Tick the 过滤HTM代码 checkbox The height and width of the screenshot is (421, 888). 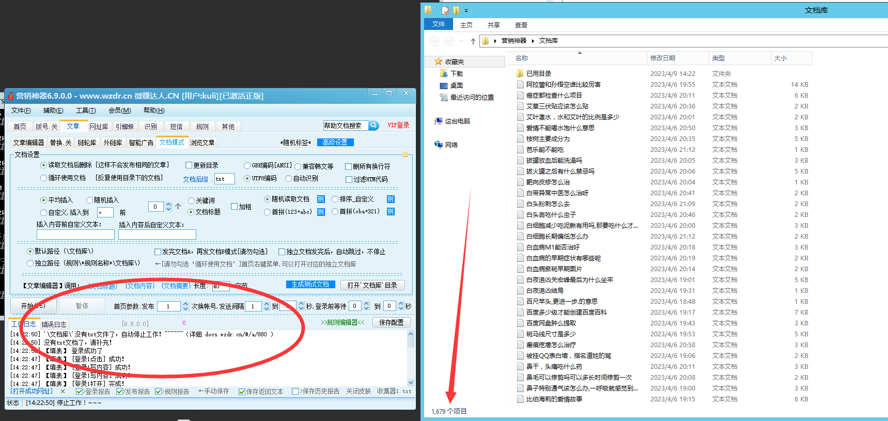[349, 180]
